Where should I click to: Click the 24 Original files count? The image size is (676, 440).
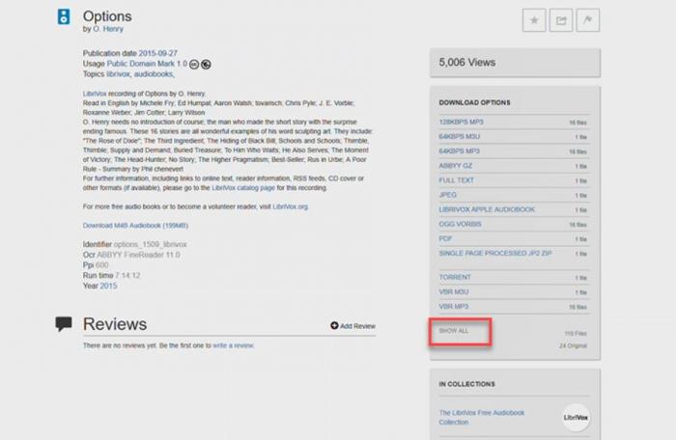pyautogui.click(x=573, y=345)
